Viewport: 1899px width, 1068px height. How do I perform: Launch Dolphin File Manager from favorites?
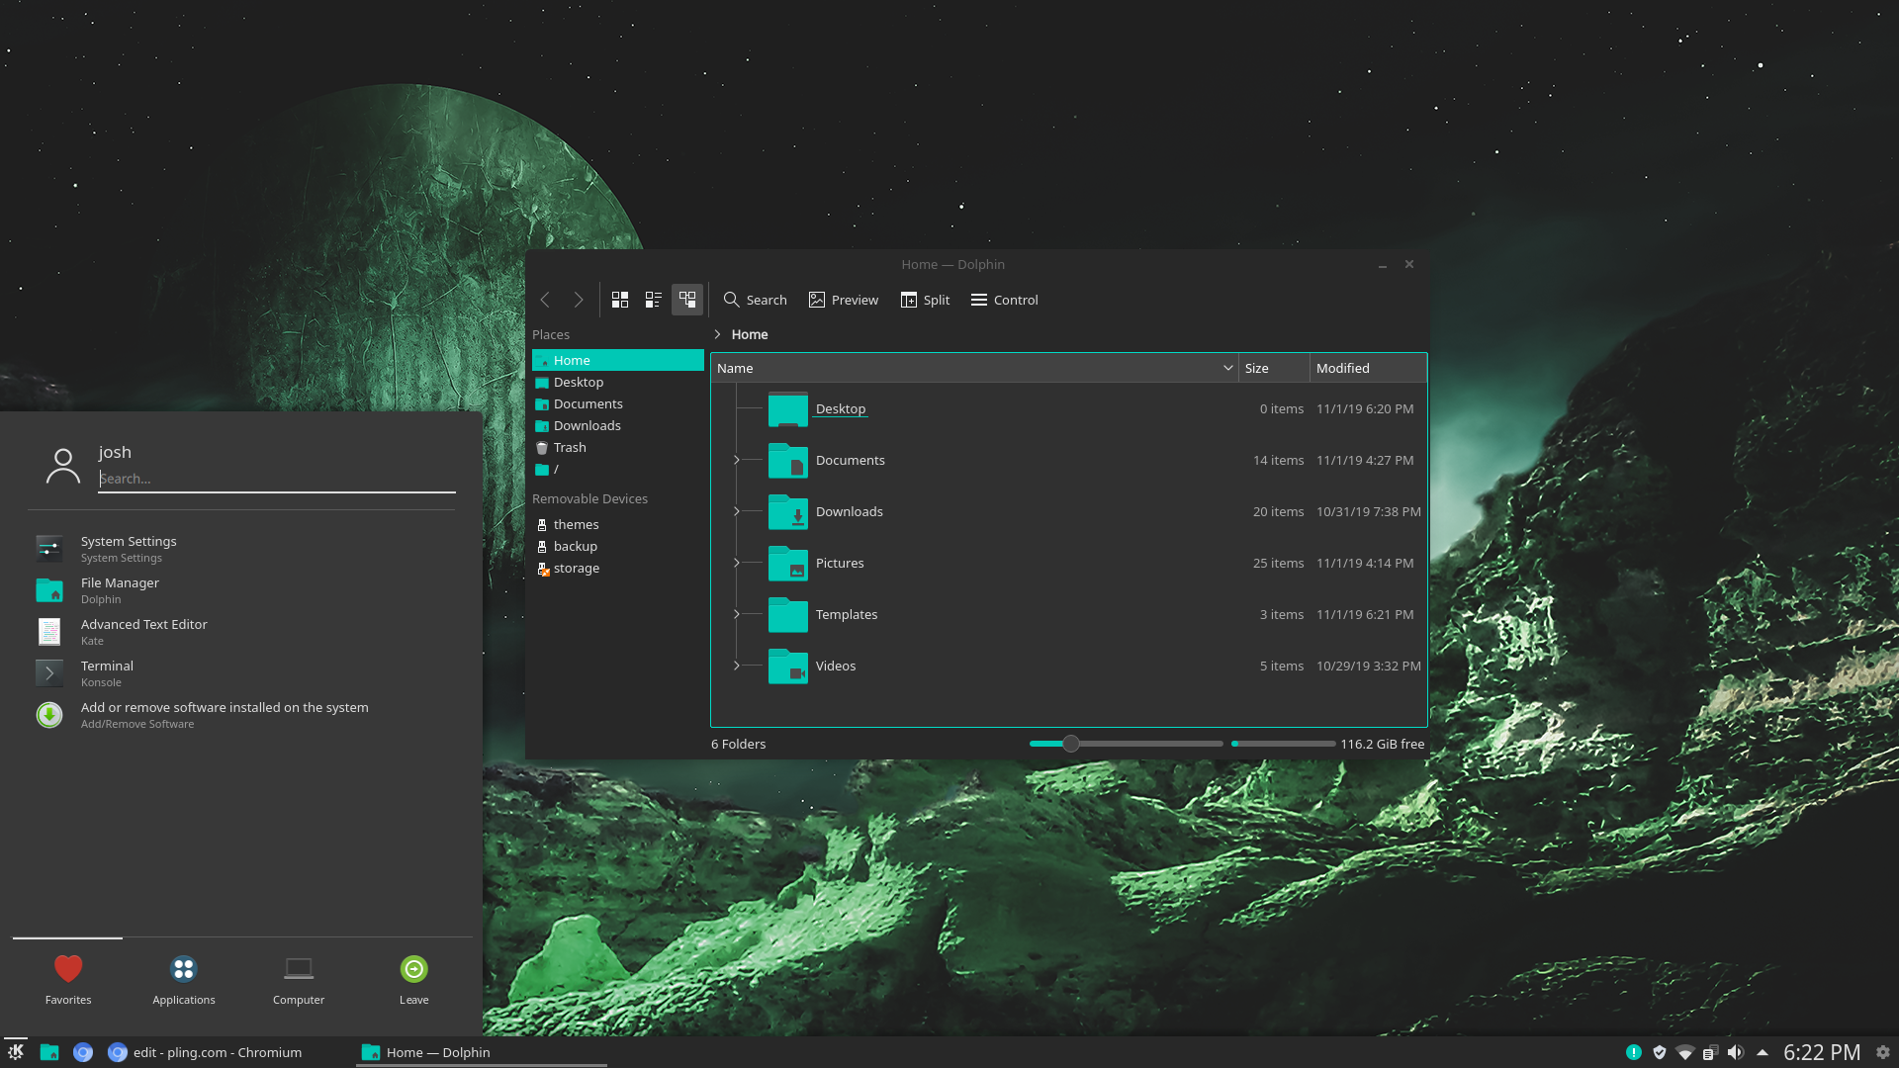coord(242,590)
